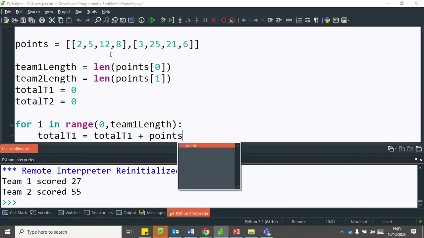Viewport: 424px width, 238px height.
Task: Open the Run menu
Action: [x=79, y=12]
